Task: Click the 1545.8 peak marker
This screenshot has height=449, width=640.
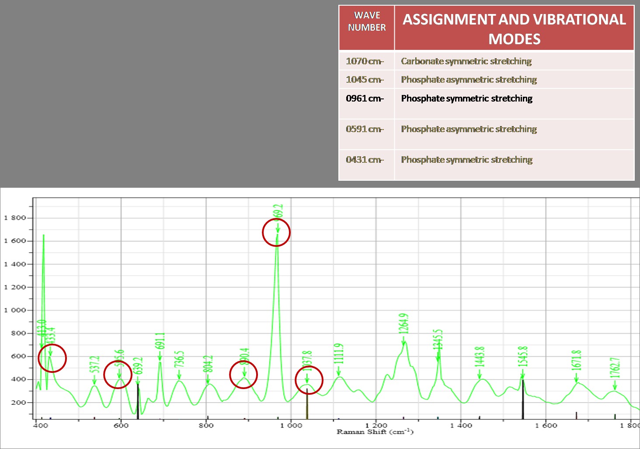Action: 522,375
